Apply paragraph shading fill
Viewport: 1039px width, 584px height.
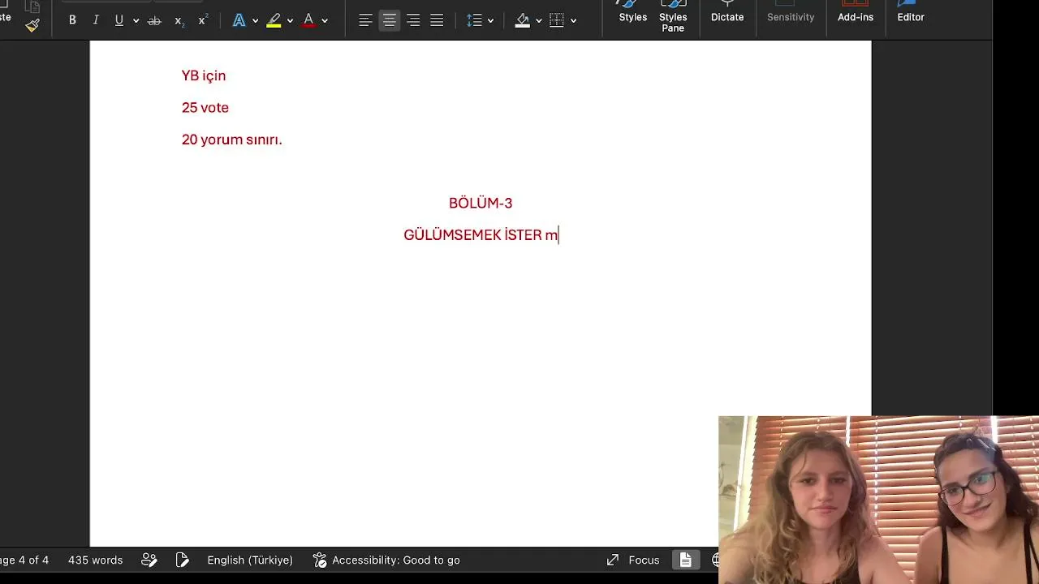coord(523,20)
